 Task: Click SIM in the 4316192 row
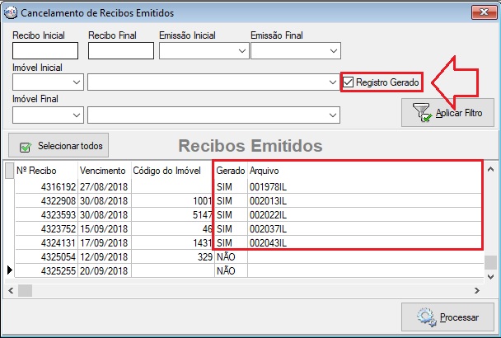(x=224, y=187)
